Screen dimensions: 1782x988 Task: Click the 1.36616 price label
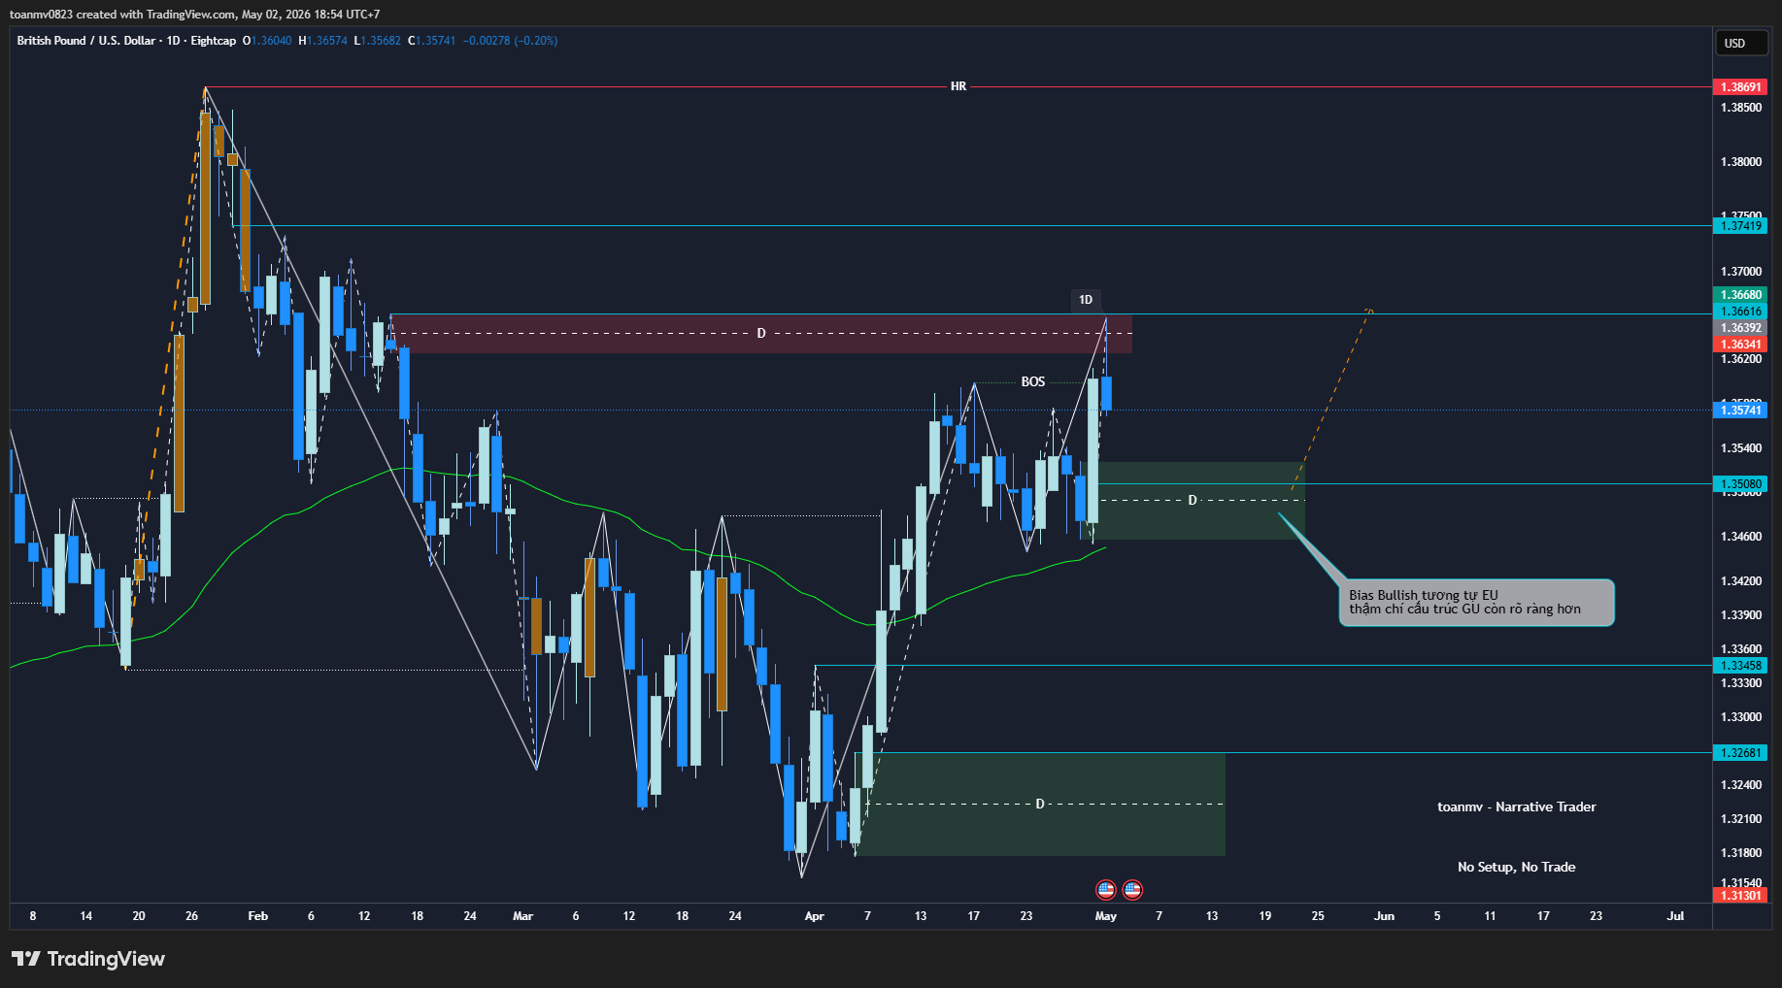(x=1740, y=312)
